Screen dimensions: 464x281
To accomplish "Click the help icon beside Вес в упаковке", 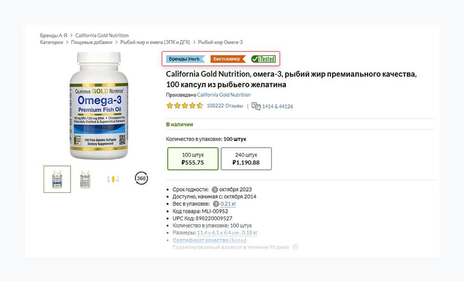I will tap(216, 204).
